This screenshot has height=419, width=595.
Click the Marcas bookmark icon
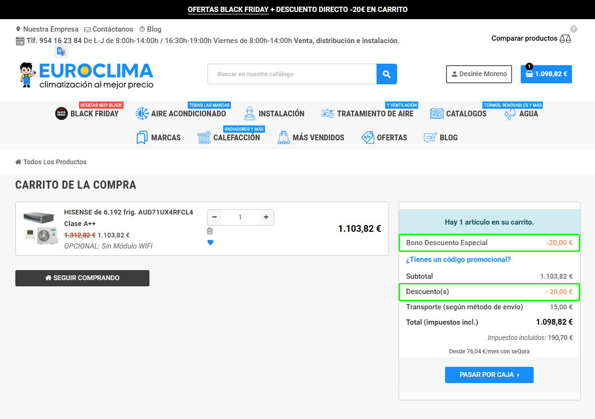pyautogui.click(x=142, y=137)
